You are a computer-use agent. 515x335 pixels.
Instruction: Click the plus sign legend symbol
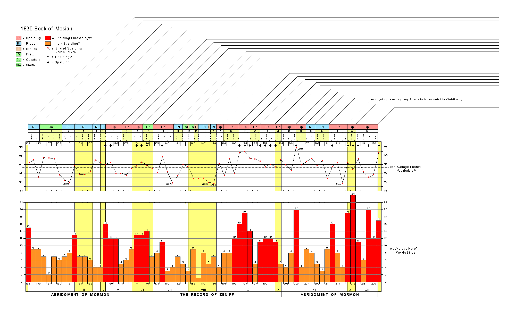48,62
